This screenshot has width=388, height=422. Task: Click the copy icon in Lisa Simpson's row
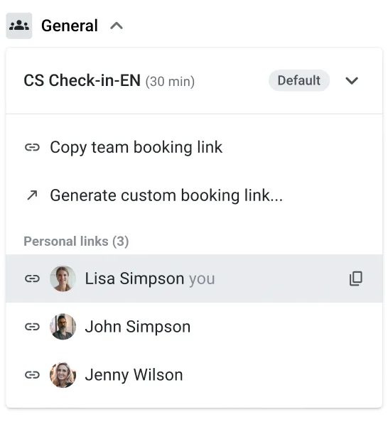click(x=356, y=278)
